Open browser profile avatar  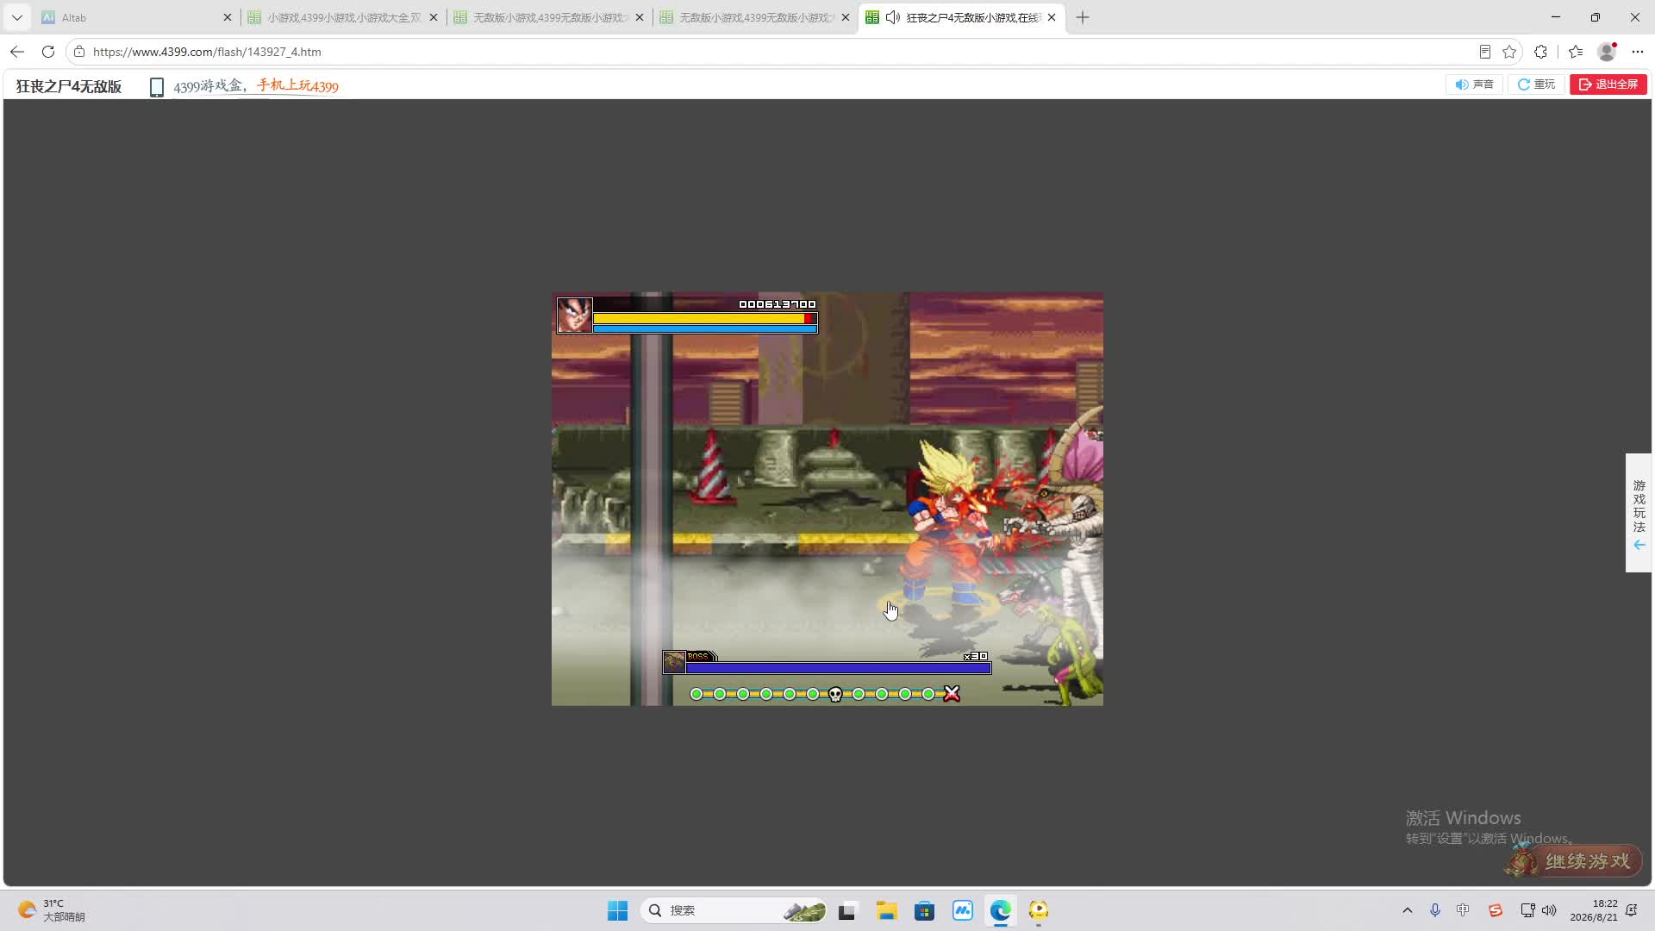pos(1607,52)
